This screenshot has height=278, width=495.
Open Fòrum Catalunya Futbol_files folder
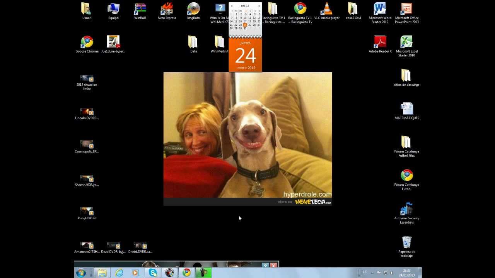(x=406, y=146)
